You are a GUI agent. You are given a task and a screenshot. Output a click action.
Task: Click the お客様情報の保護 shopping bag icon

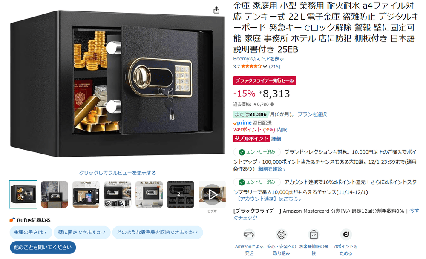(x=314, y=234)
